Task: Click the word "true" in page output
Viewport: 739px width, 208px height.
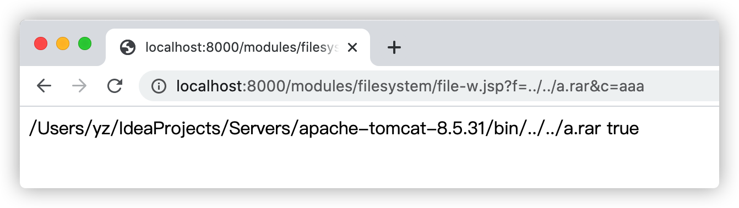Action: [623, 129]
